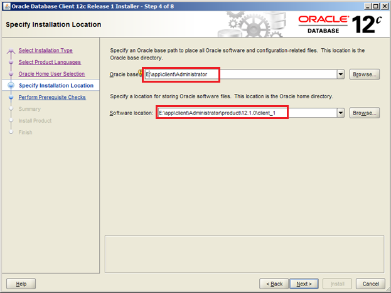This screenshot has height=293, width=391.
Task: Open the Oracle base path dropdown
Action: pos(341,74)
